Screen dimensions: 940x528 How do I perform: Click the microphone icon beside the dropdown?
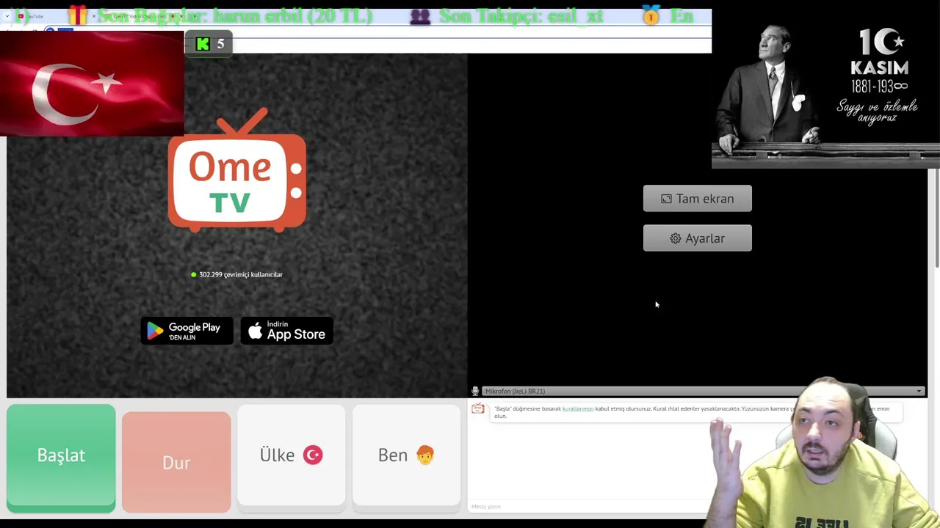(x=475, y=391)
